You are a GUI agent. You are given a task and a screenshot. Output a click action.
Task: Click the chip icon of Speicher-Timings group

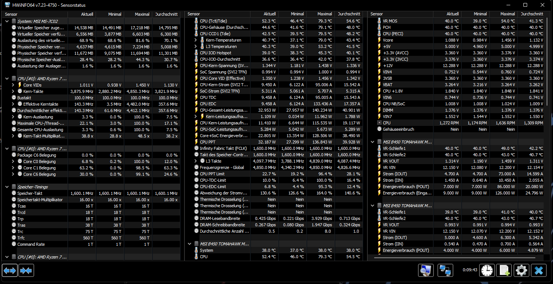14,187
